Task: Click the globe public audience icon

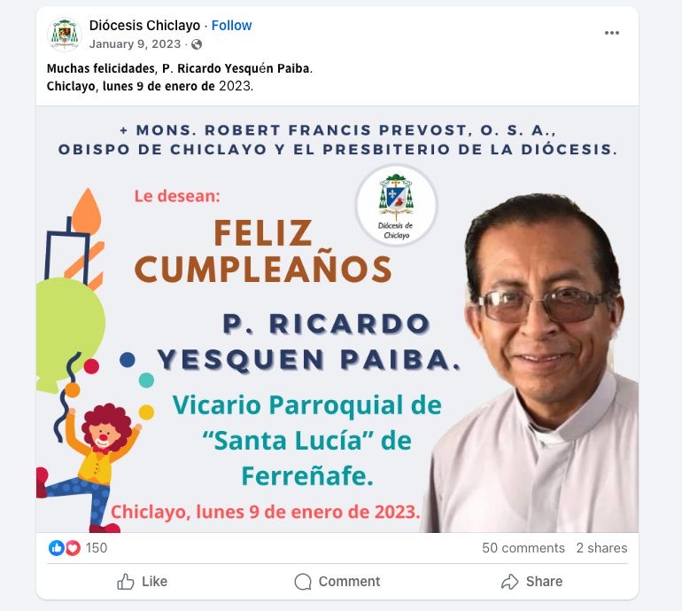Action: point(197,44)
